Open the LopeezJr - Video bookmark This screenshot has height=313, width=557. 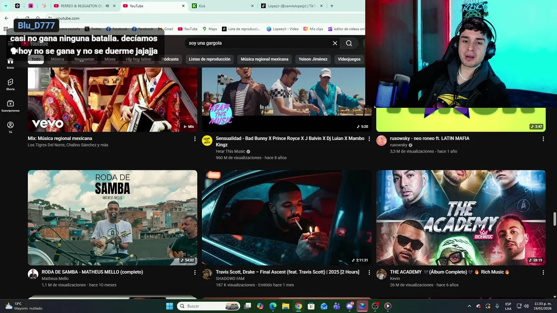pos(282,29)
